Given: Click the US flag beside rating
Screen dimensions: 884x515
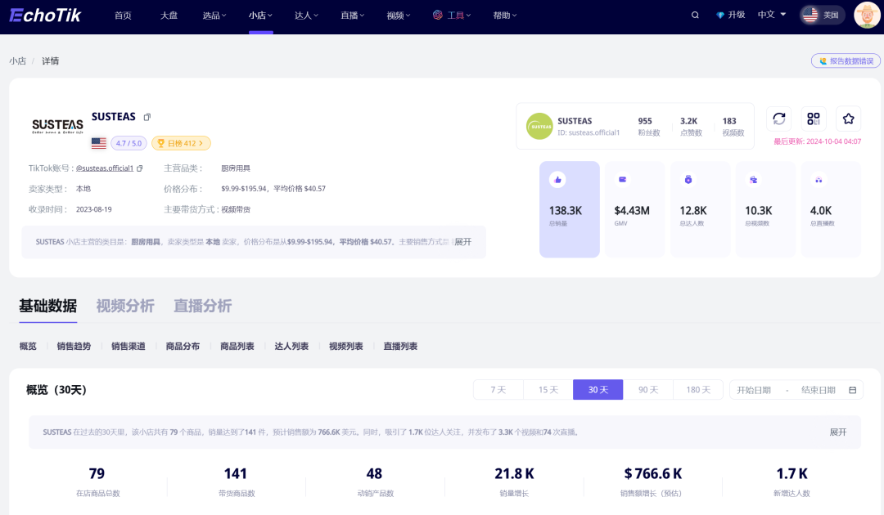Looking at the screenshot, I should (x=99, y=143).
